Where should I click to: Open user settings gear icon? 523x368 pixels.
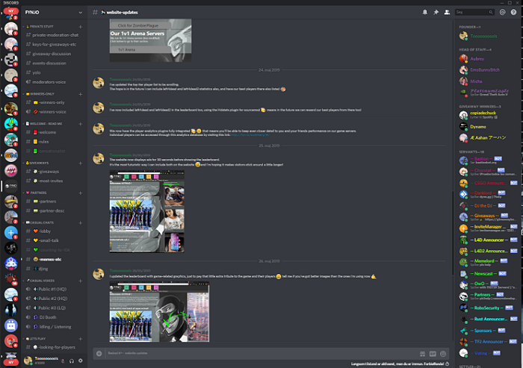[81, 361]
